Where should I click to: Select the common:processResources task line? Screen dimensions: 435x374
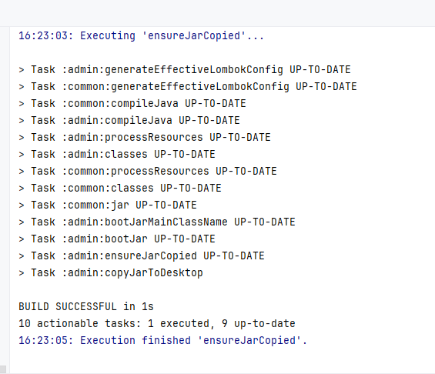click(x=148, y=172)
